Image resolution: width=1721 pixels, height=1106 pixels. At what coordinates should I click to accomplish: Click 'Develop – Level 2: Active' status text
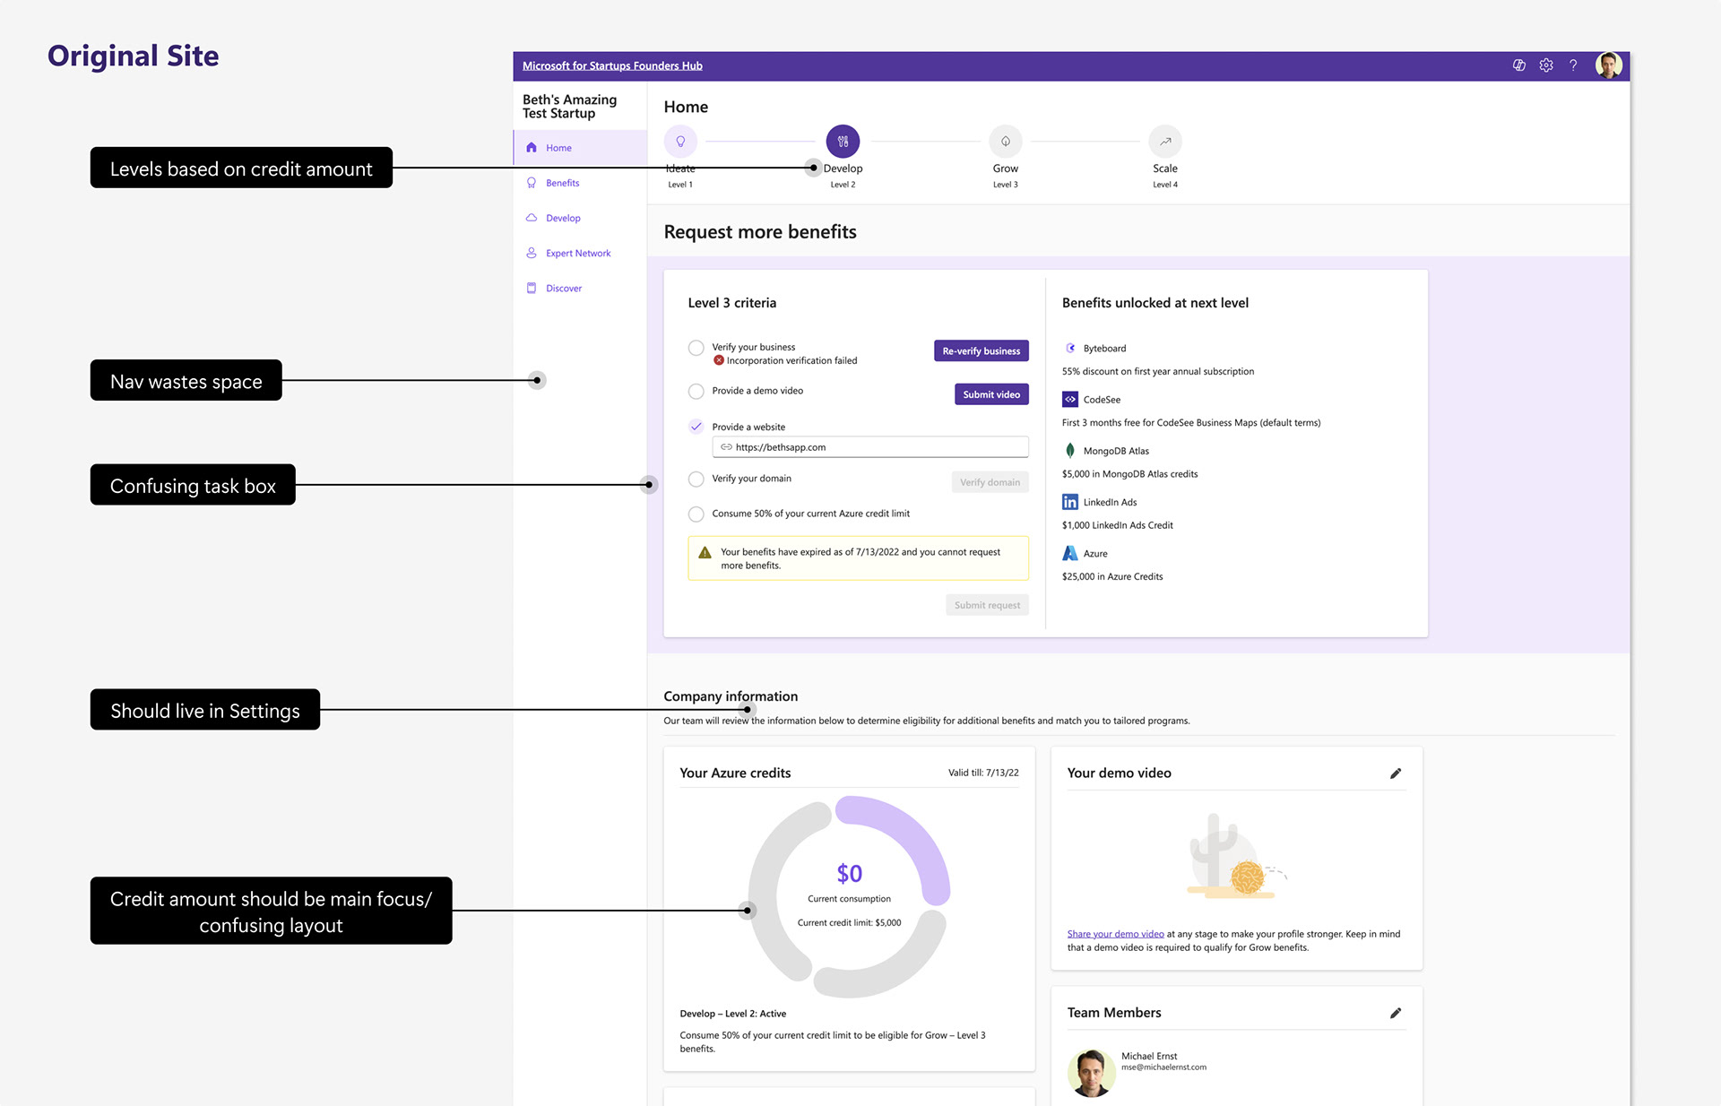click(x=732, y=1014)
